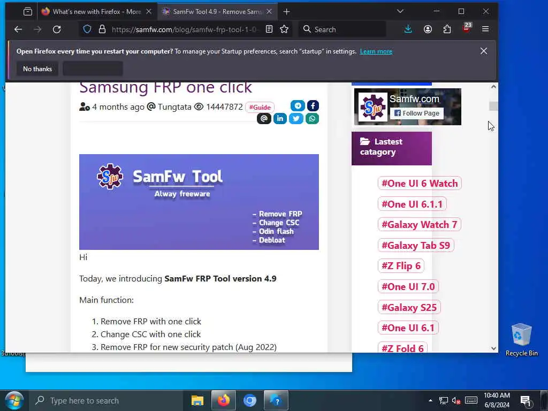Viewport: 548px width, 411px height.
Task: Share the post on Facebook
Action: tap(313, 105)
